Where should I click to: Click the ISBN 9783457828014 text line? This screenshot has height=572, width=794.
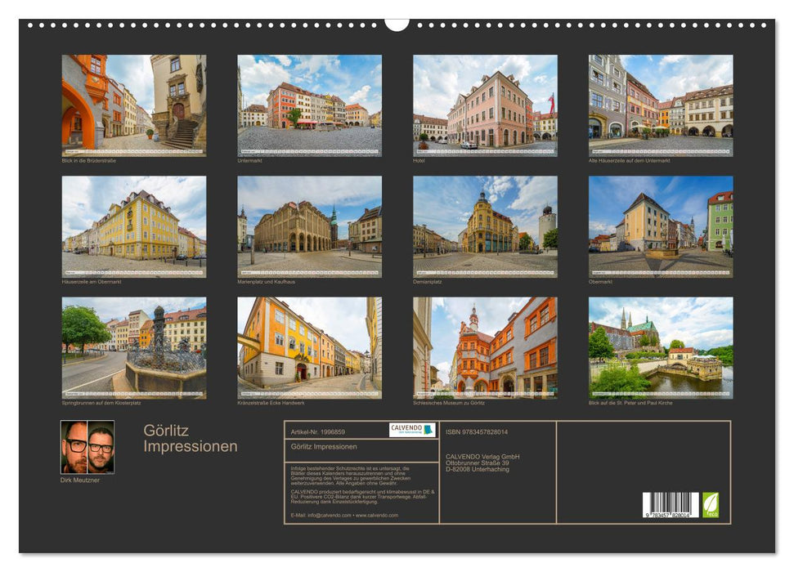tap(476, 431)
